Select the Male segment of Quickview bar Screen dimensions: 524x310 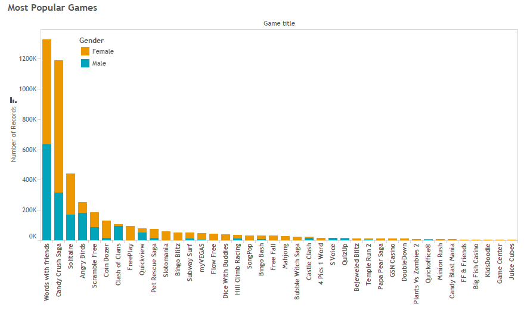point(142,237)
